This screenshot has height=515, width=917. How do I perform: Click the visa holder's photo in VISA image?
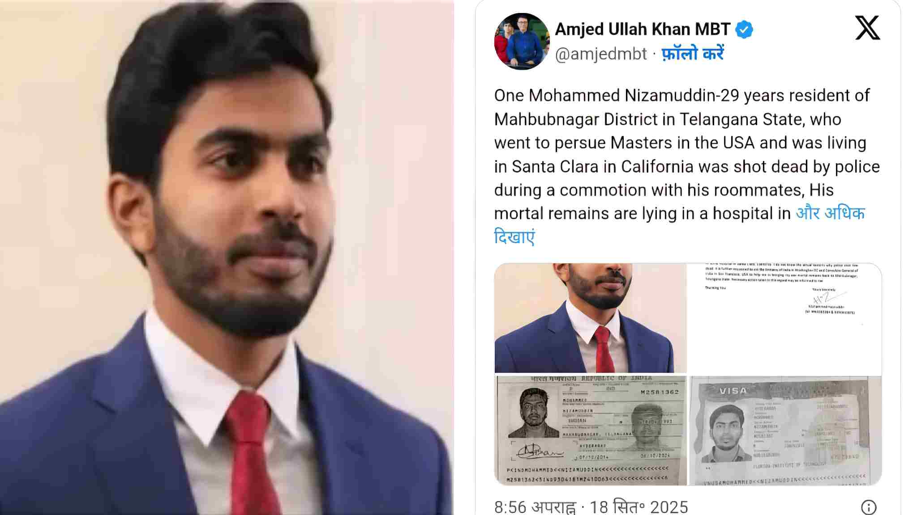726,433
